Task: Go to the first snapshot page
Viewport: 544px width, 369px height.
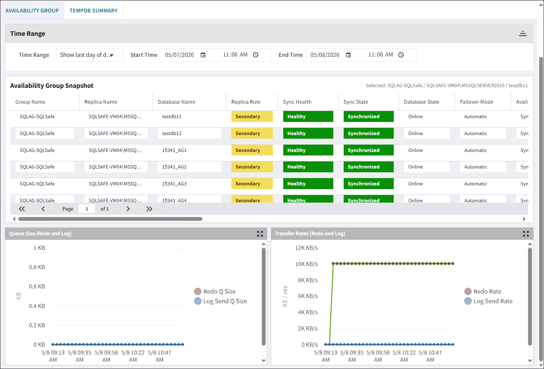Action: click(22, 209)
